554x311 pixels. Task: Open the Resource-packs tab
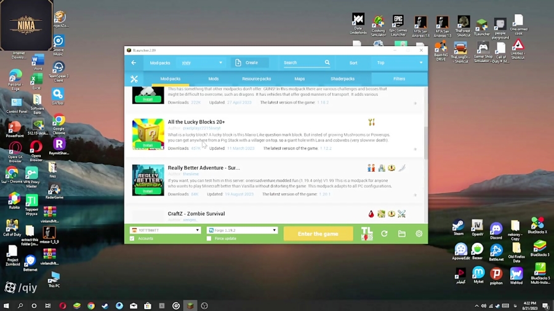pos(257,79)
